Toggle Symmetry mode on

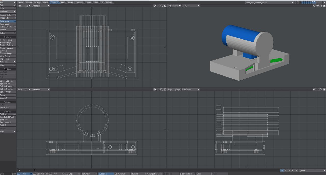coord(89,174)
